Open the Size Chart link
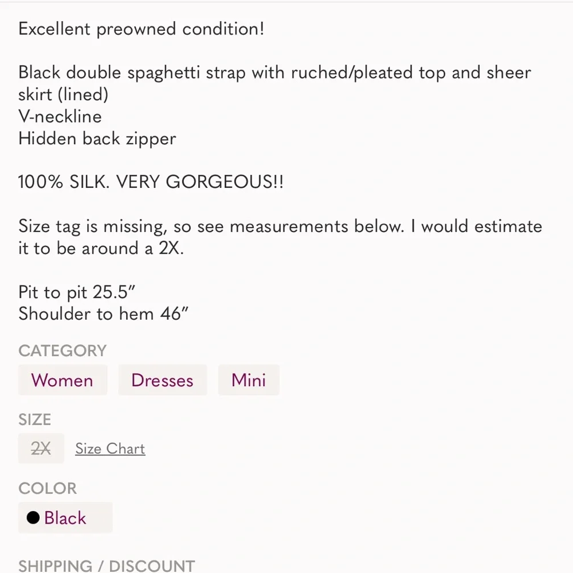573x573 pixels. pos(110,449)
